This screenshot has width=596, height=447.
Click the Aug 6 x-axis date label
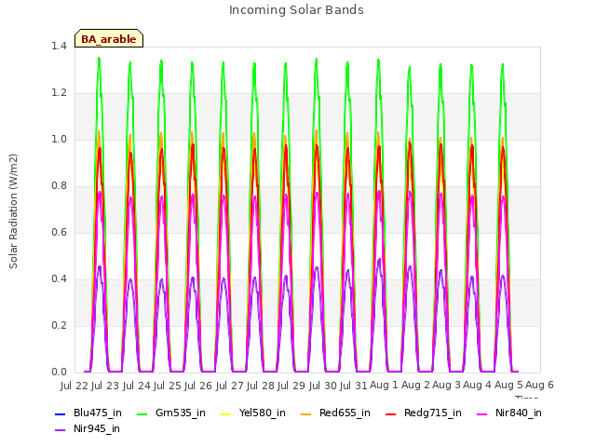pos(540,386)
